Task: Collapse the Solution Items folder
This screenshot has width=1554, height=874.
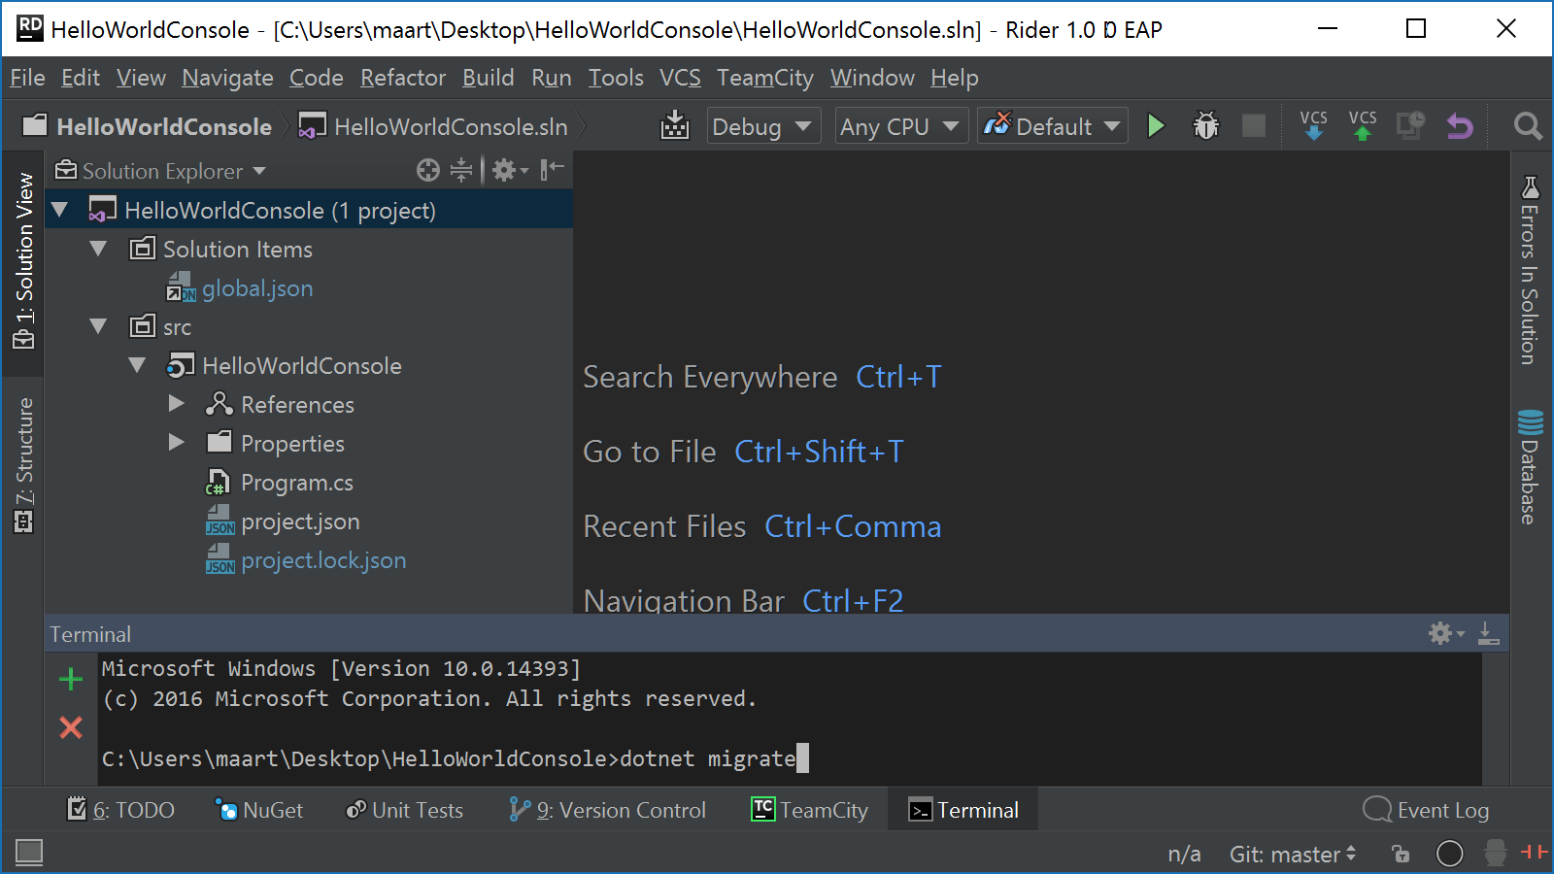Action: (98, 249)
